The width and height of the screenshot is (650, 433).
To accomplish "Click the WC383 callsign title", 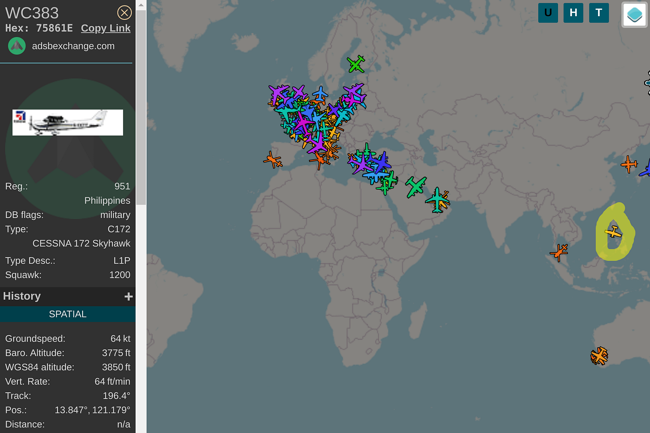I will point(32,13).
